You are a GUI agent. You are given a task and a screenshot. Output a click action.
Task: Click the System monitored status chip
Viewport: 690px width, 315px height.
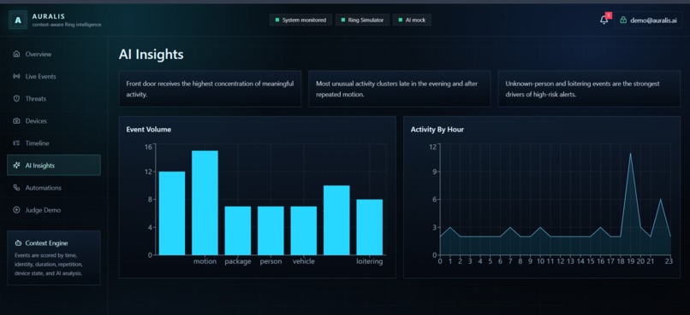[300, 20]
